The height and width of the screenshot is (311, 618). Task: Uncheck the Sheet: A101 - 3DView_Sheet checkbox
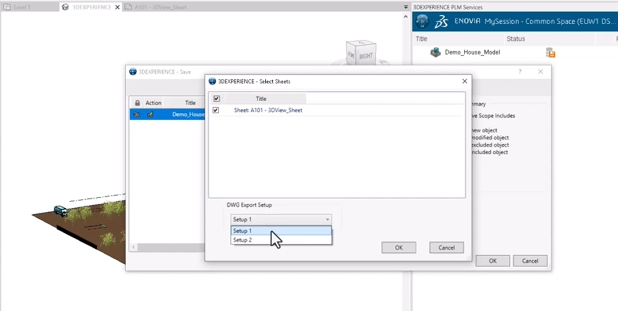[215, 110]
